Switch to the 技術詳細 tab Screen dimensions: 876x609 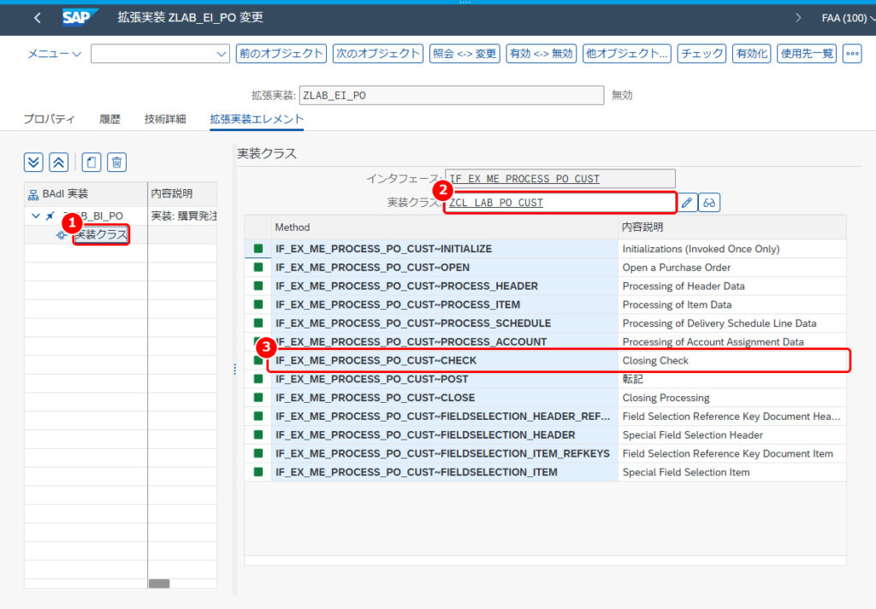click(x=165, y=119)
